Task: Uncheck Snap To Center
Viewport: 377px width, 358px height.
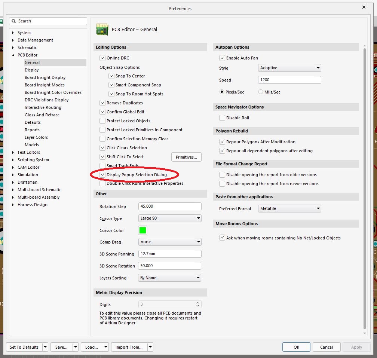Action: pos(111,76)
